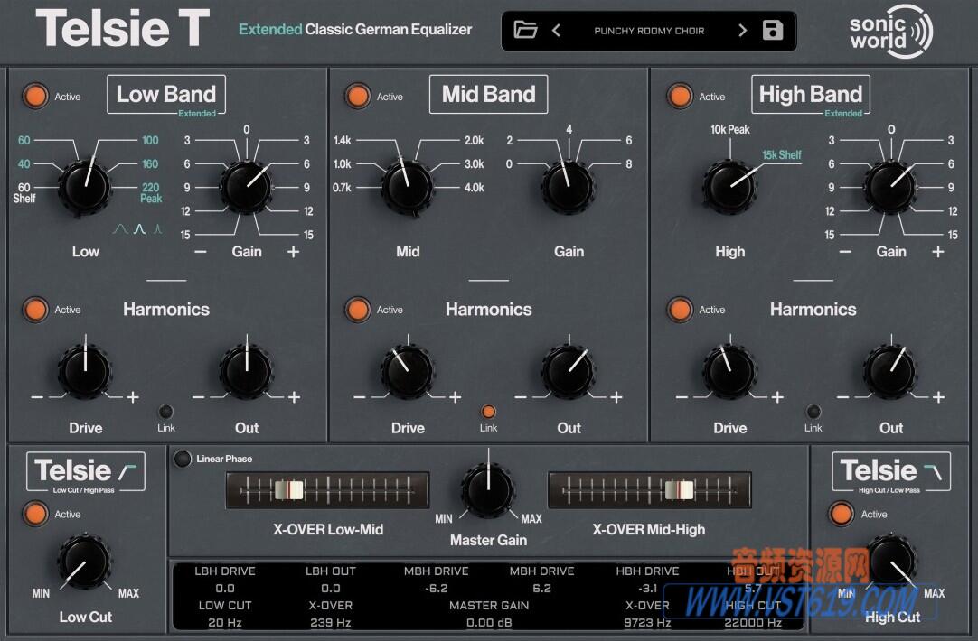Enable the Low Band Active toggle

point(35,97)
